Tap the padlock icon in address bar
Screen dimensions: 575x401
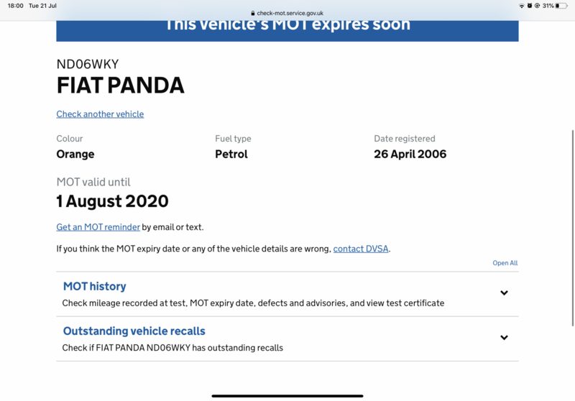pos(253,13)
